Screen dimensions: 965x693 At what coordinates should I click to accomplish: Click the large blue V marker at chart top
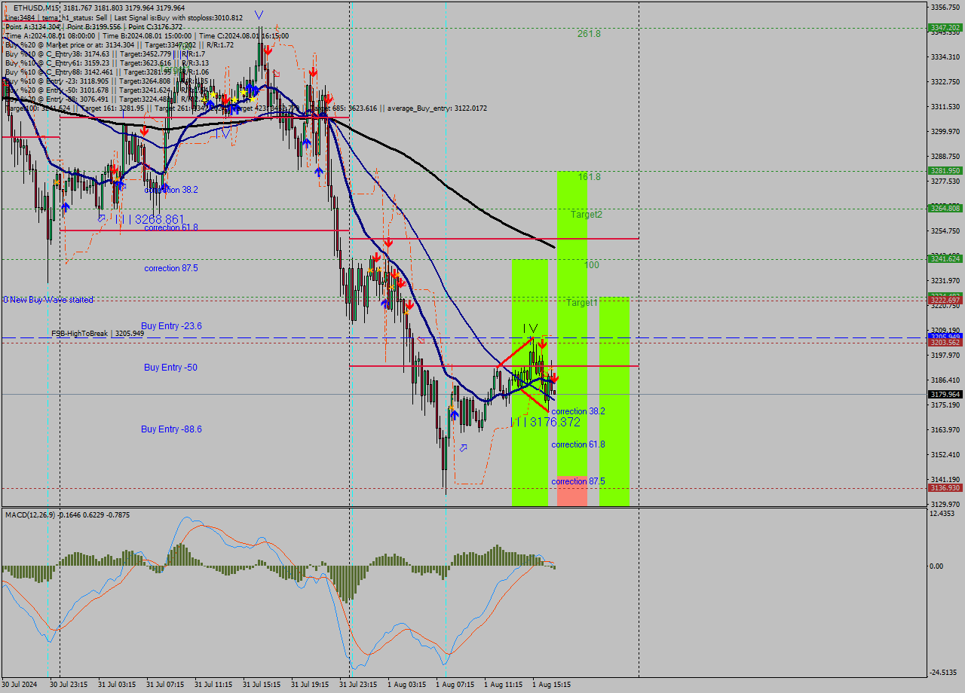click(x=259, y=14)
